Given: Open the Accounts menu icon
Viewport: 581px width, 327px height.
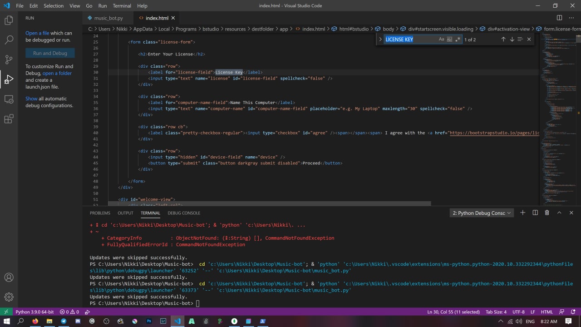Looking at the screenshot, I should click(9, 277).
